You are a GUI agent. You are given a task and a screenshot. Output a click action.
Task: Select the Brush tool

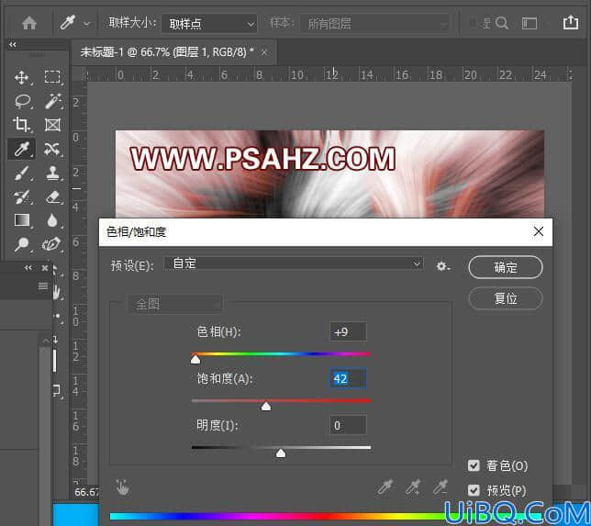tap(22, 173)
